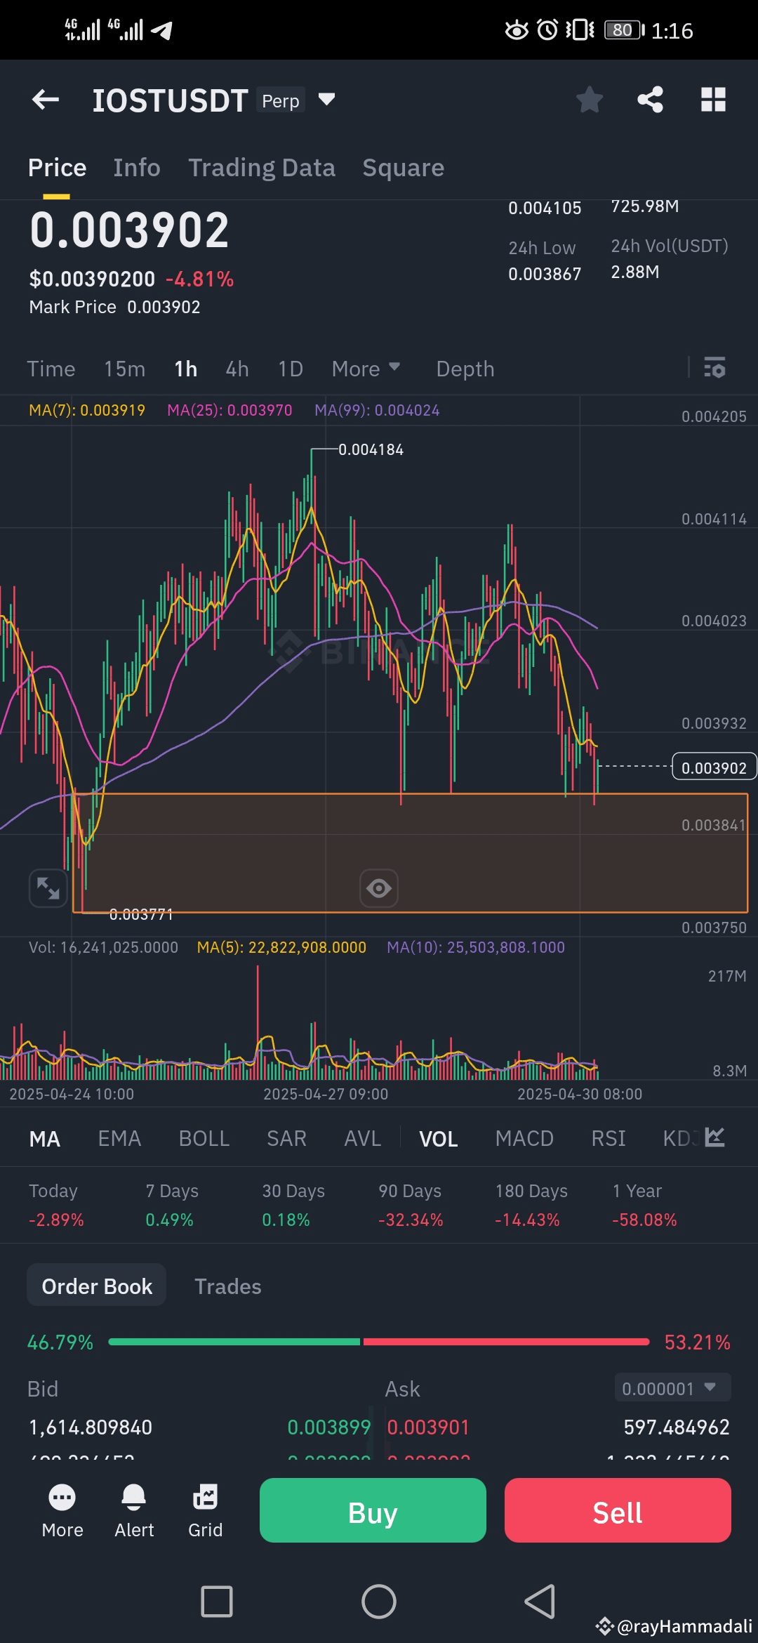The width and height of the screenshot is (758, 1643).
Task: Enable the KDJ sub-indicator
Action: click(x=680, y=1138)
